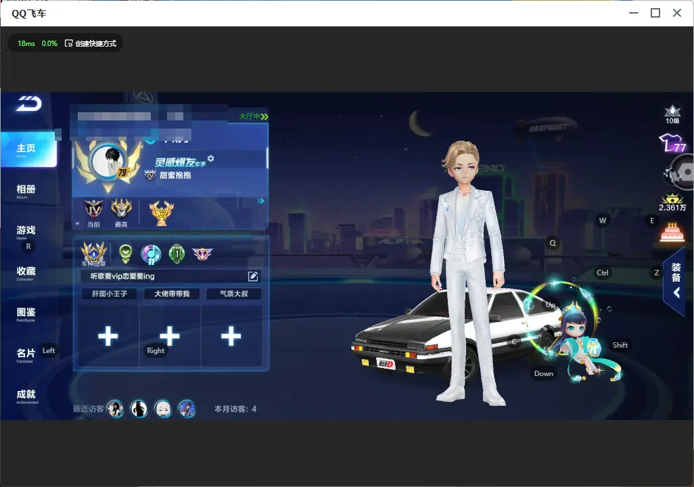Open the rank dropdown triangle beside 当前
This screenshot has height=487, width=694.
tap(78, 224)
